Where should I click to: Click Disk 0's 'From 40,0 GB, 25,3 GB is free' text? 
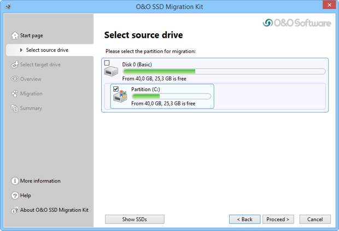[x=154, y=79]
